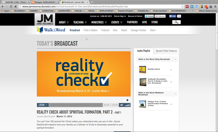Viewport: 218px width, 132px height.
Task: Open the CHRISTIAN bookmarks folder
Action: tap(46, 11)
